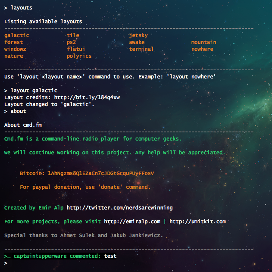Visit the emiralp.com link
272x272 pixels.
[x=132, y=222]
